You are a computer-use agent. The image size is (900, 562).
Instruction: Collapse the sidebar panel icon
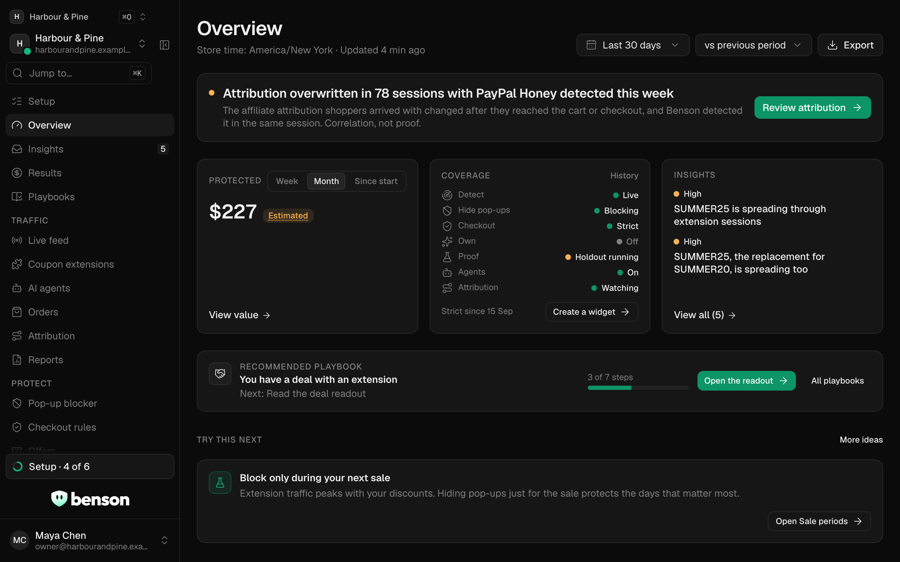(x=165, y=45)
